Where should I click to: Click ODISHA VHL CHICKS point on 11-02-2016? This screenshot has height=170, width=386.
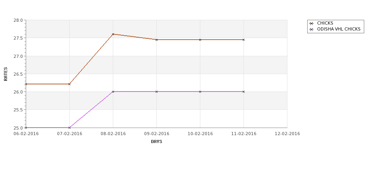pos(243,92)
